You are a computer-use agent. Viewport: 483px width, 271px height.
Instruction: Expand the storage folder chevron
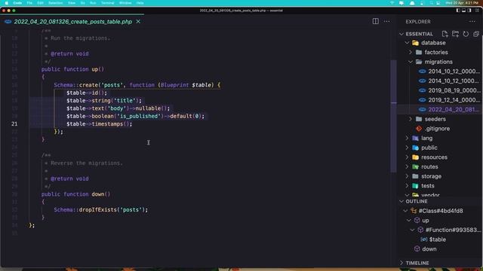pos(407,176)
